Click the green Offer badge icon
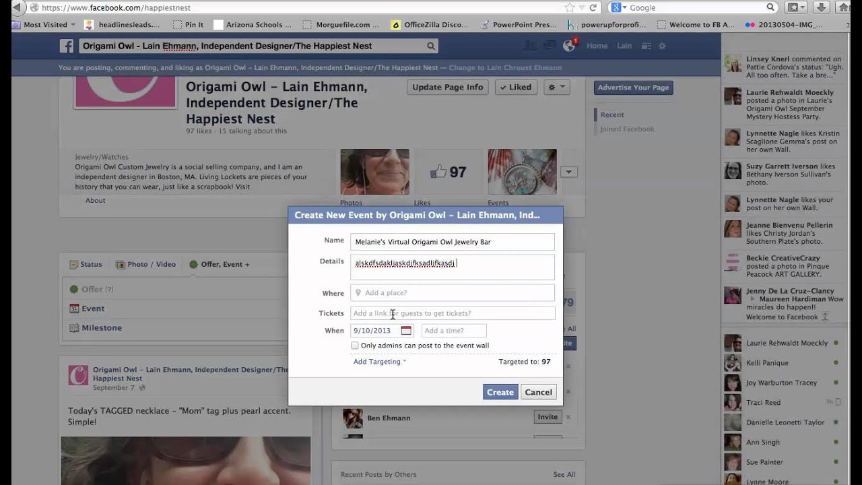Image resolution: width=862 pixels, height=485 pixels. [74, 289]
